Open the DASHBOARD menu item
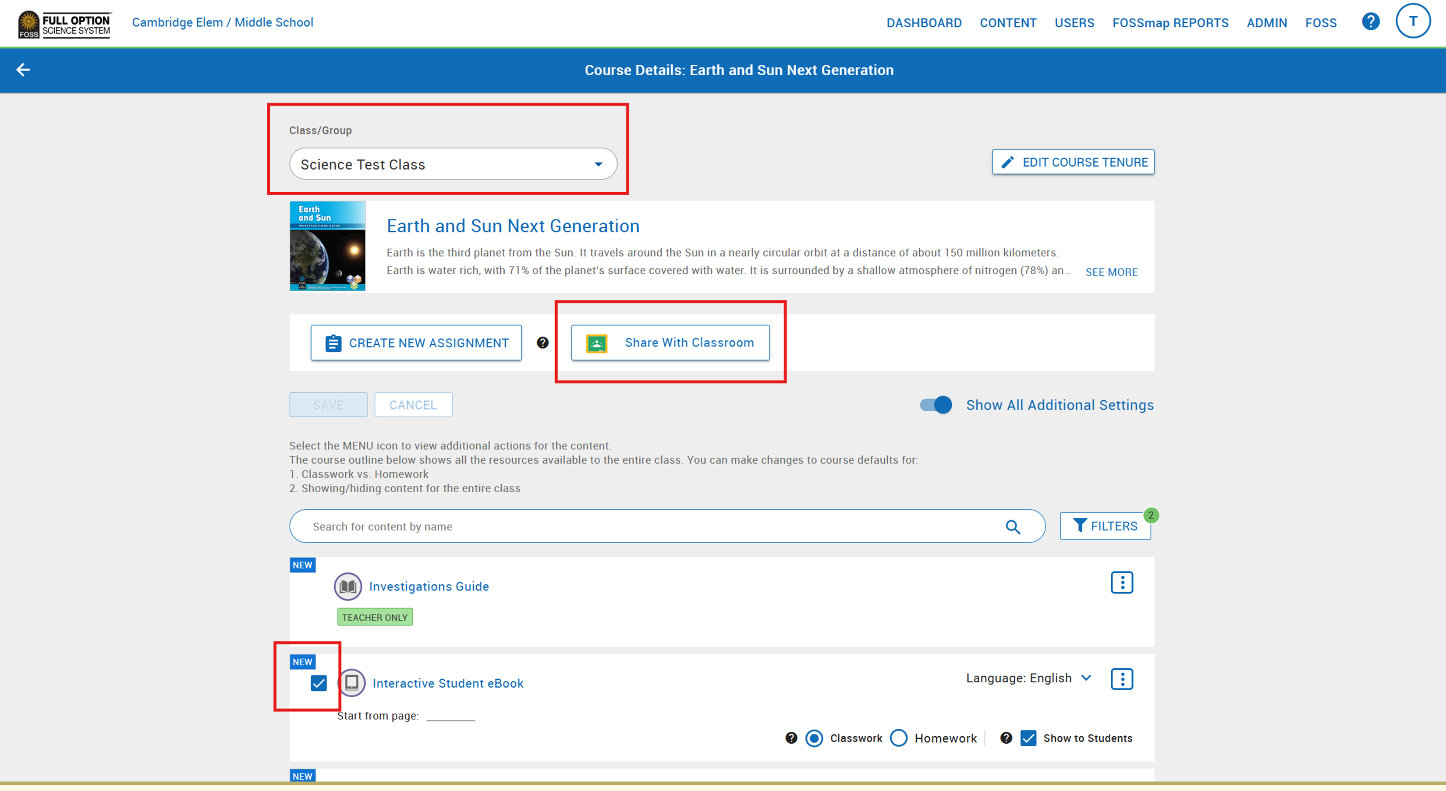This screenshot has width=1446, height=791. click(x=923, y=23)
